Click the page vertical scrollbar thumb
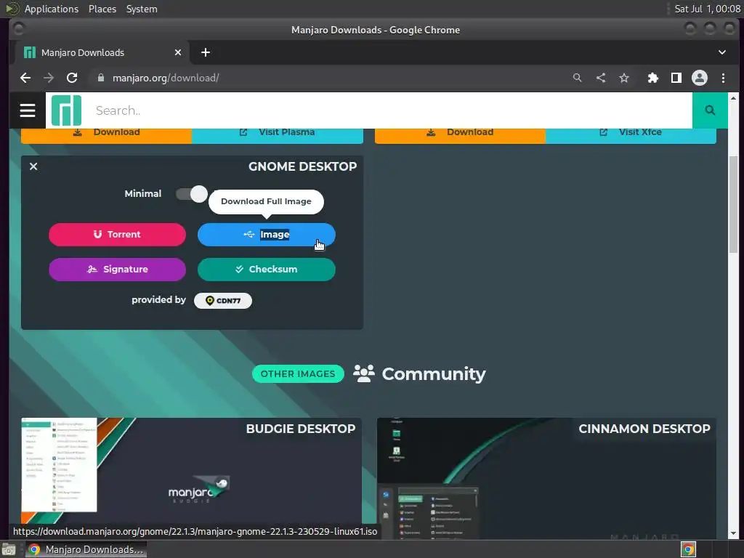Viewport: 744px width, 558px height. tap(734, 204)
